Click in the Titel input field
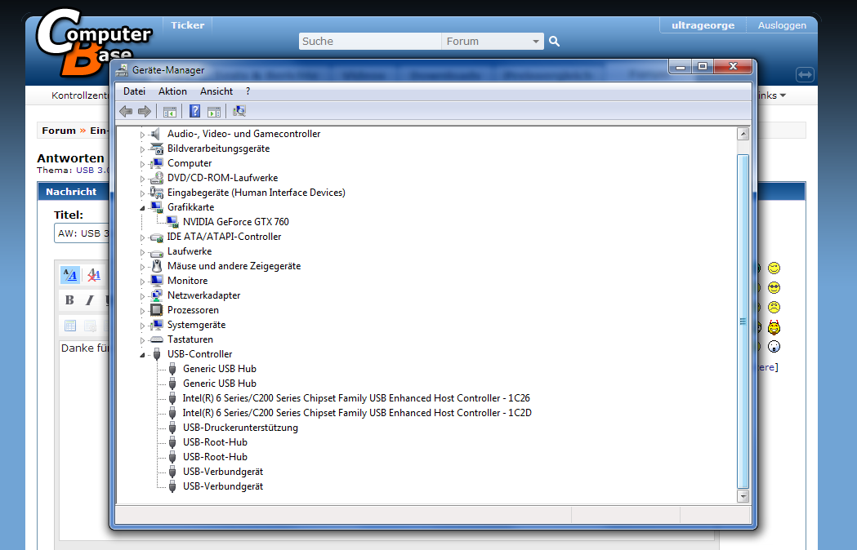Viewport: 857px width, 550px height. point(82,233)
